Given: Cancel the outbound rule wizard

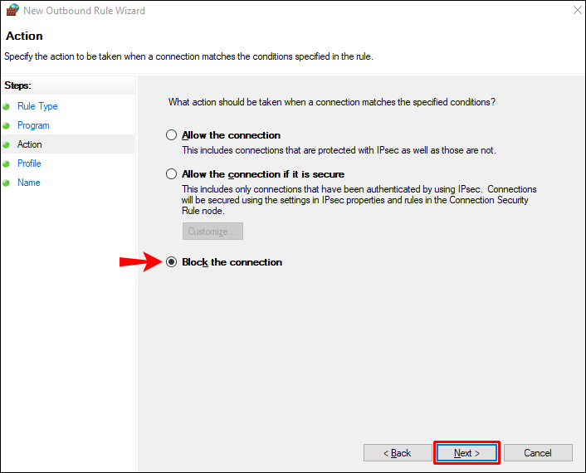Looking at the screenshot, I should pos(538,453).
